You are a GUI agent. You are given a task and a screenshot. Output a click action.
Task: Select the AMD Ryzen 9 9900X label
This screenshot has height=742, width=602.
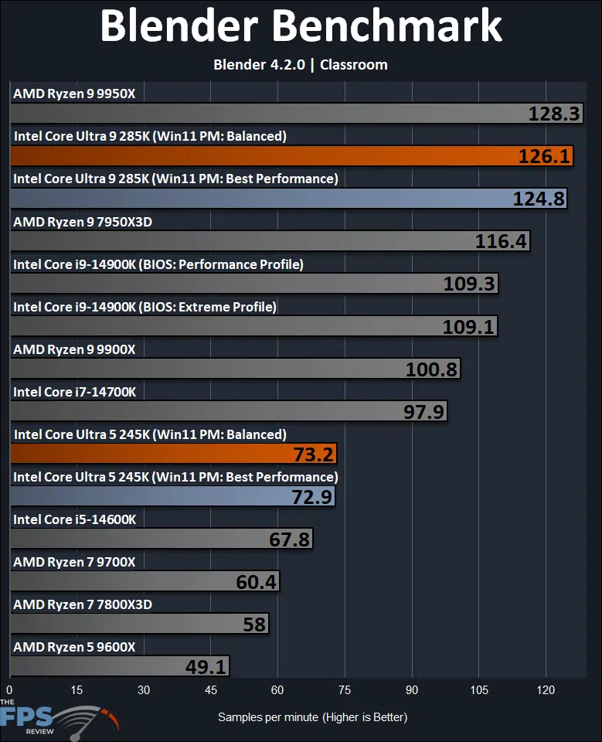pyautogui.click(x=74, y=349)
